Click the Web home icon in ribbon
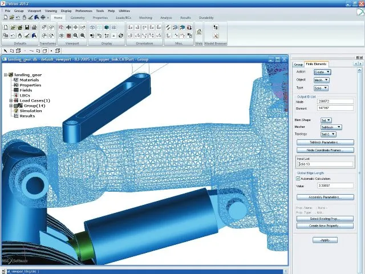 [199, 31]
